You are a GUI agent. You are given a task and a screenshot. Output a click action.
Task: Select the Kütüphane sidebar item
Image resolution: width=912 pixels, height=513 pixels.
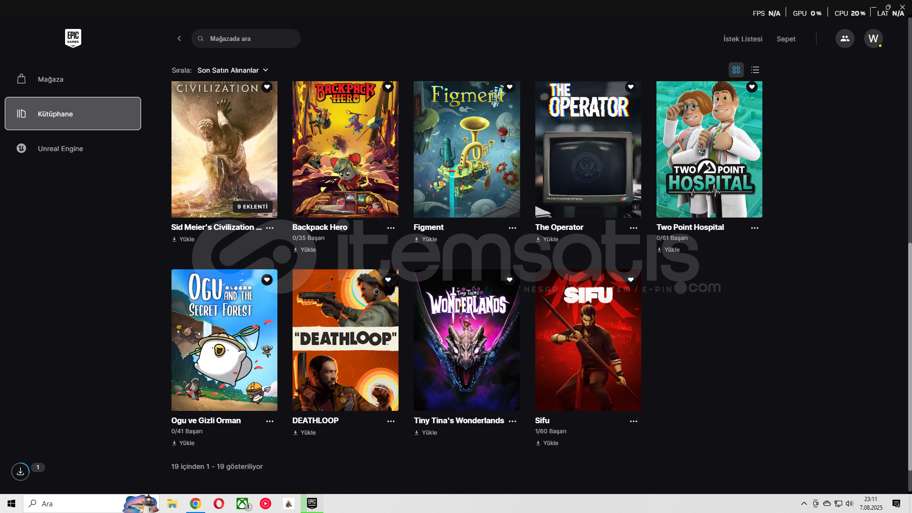(73, 114)
